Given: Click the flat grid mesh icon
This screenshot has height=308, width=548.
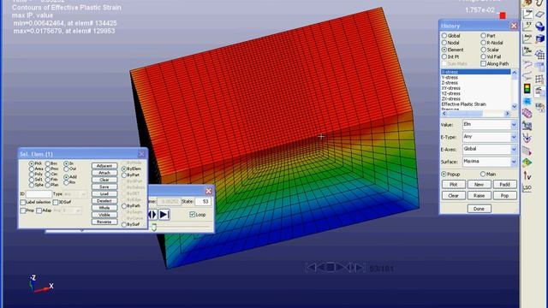Looking at the screenshot, I should (x=540, y=80).
